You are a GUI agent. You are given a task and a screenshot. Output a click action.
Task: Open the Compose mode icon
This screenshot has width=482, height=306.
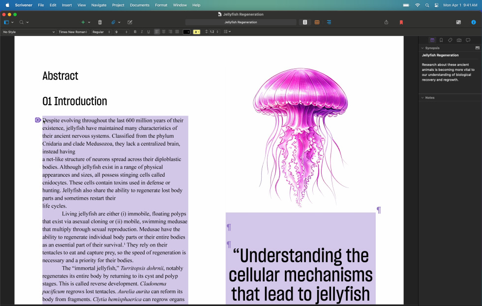tap(458, 22)
